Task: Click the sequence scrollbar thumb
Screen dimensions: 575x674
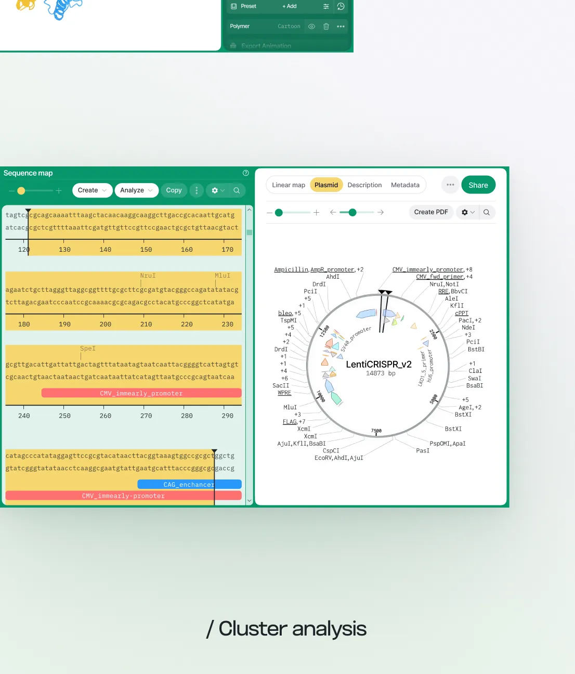Action: [250, 232]
